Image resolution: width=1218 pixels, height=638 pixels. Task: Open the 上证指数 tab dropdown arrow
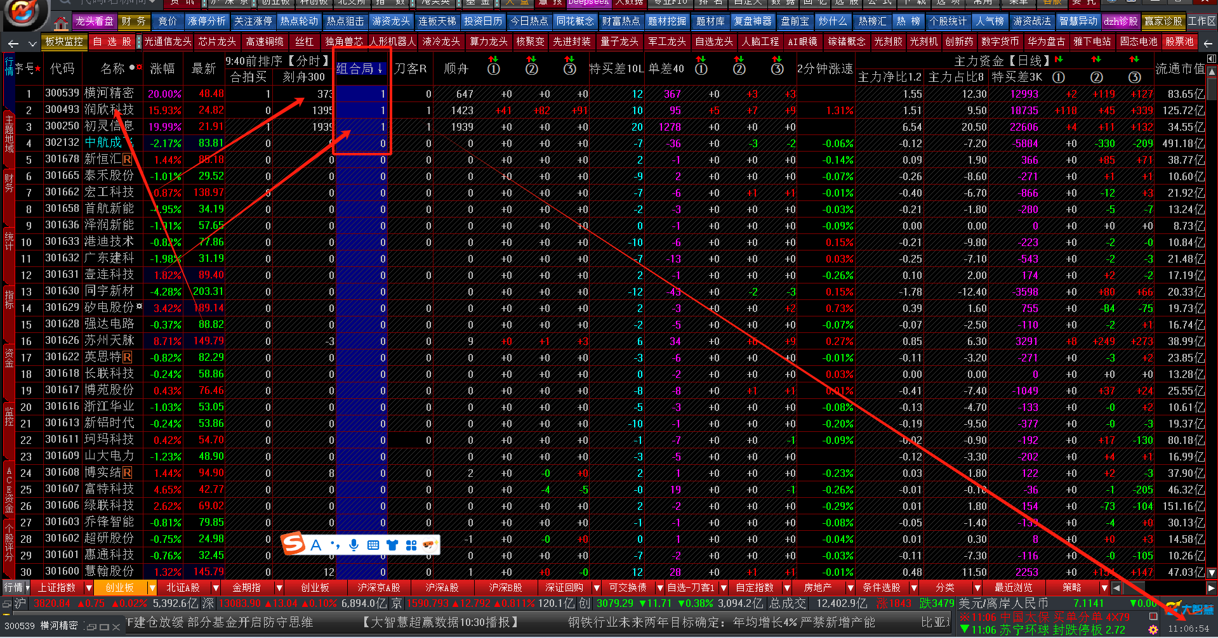point(89,588)
